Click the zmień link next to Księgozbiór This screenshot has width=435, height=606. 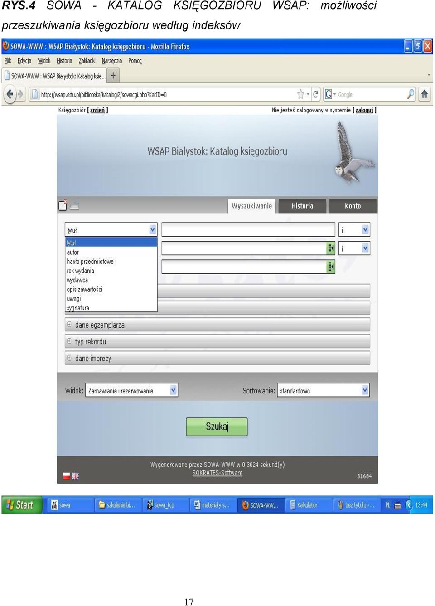click(97, 110)
